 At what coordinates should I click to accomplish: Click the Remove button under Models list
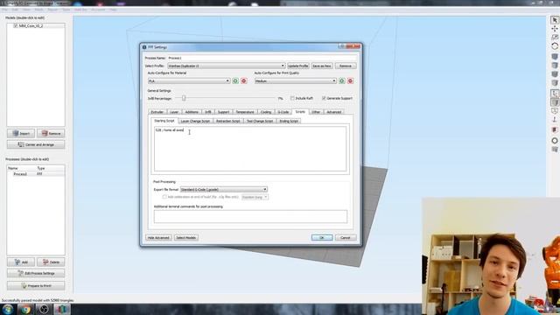(51, 133)
